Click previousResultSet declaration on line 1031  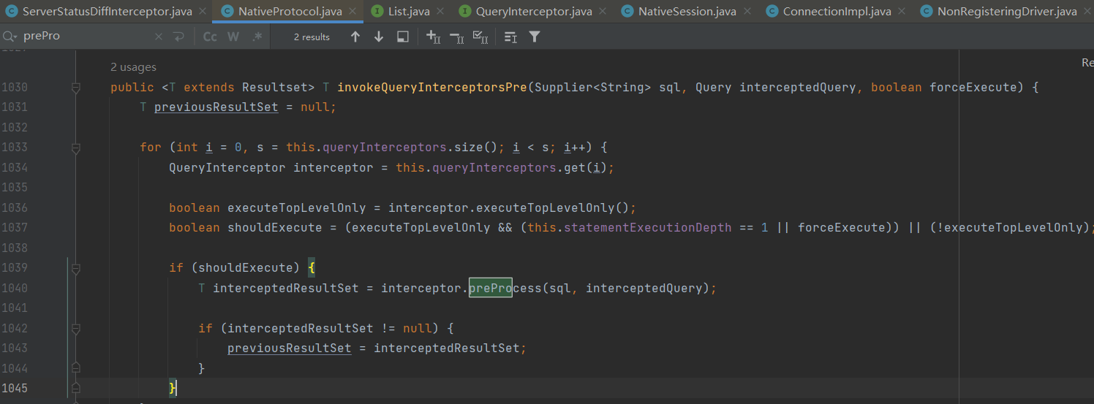click(216, 107)
